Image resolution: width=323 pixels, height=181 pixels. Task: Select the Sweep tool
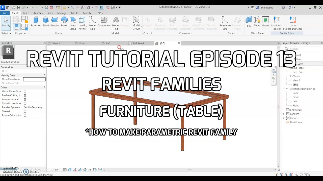point(64,22)
